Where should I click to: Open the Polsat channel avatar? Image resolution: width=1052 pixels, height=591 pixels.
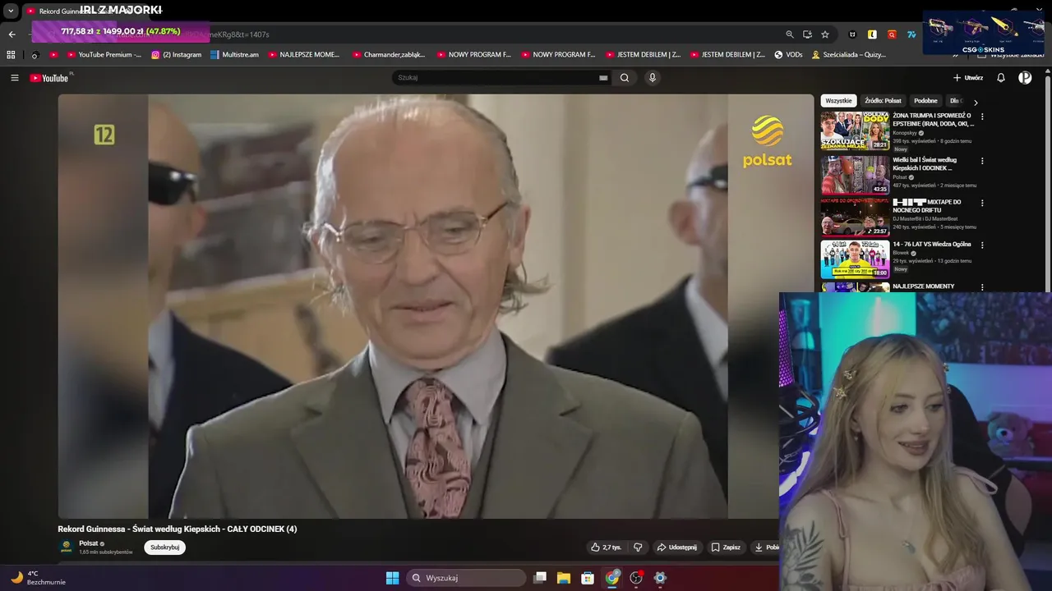66,547
